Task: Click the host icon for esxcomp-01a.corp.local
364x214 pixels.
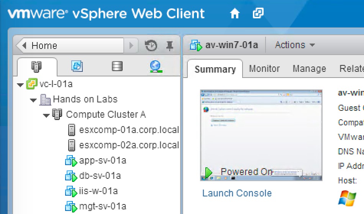Action: [72, 130]
